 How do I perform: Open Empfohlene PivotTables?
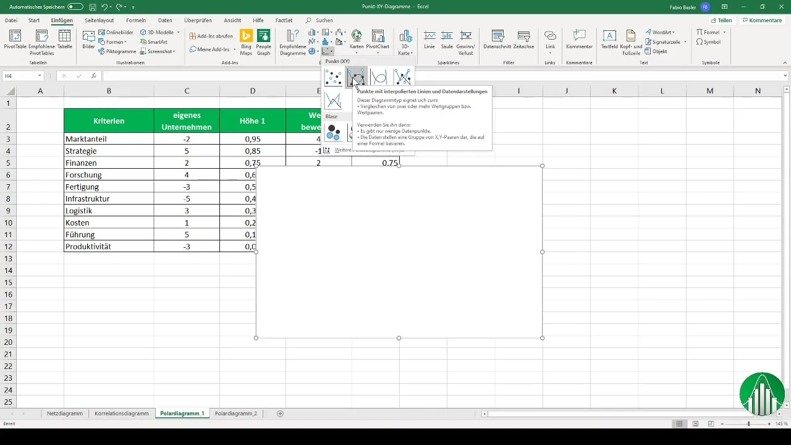point(41,42)
